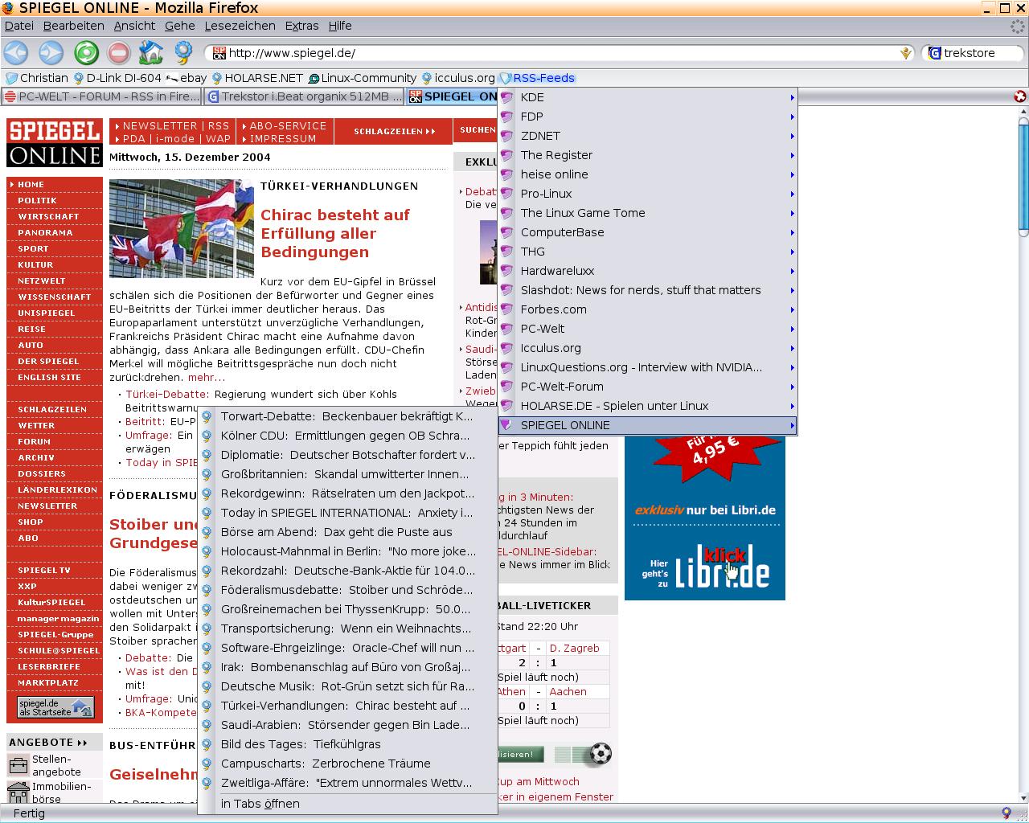Click the NEWSLETTER link in header
Viewport: 1029px width, 823px height.
159,125
